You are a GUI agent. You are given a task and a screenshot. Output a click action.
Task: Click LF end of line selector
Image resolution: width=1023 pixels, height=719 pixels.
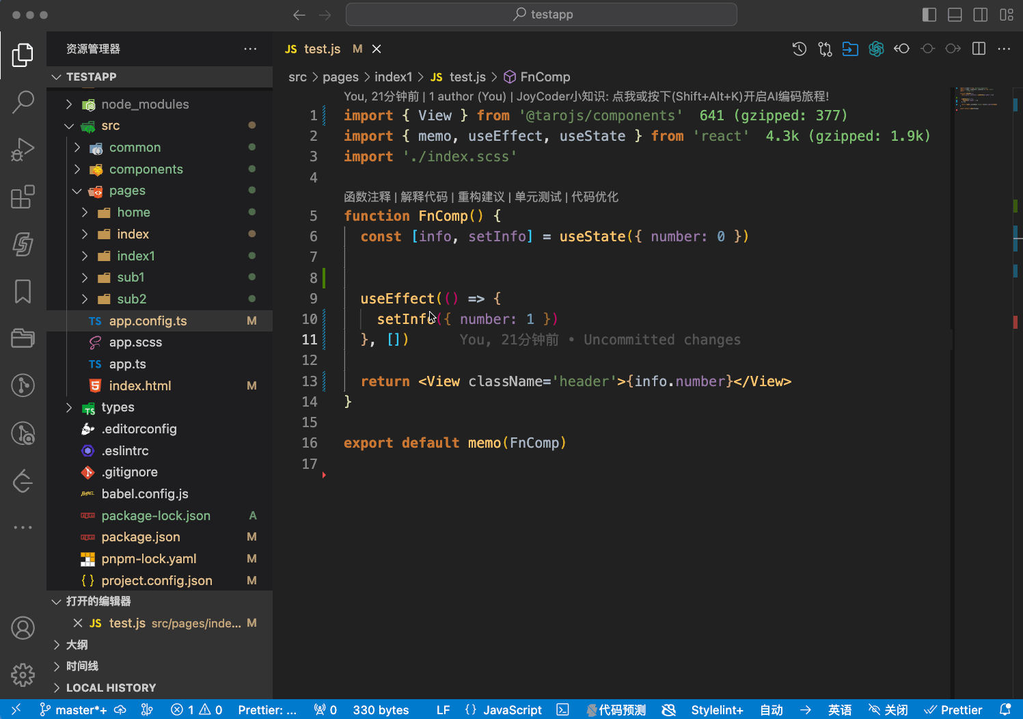pyautogui.click(x=443, y=709)
